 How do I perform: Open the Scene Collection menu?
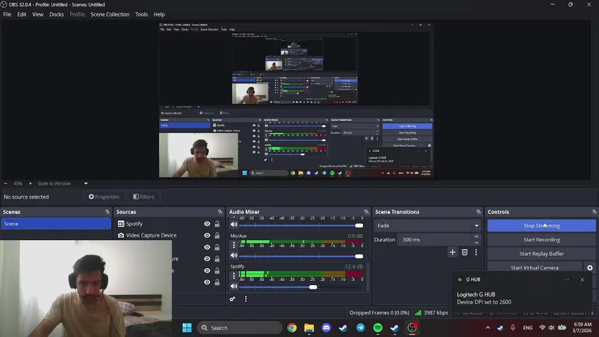pos(110,15)
